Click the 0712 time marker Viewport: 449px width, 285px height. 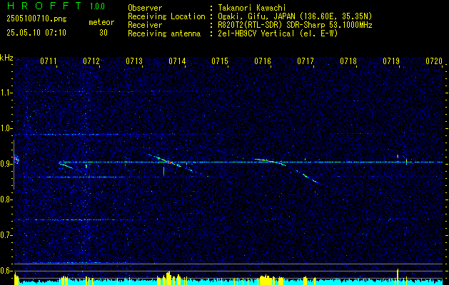pyautogui.click(x=91, y=61)
